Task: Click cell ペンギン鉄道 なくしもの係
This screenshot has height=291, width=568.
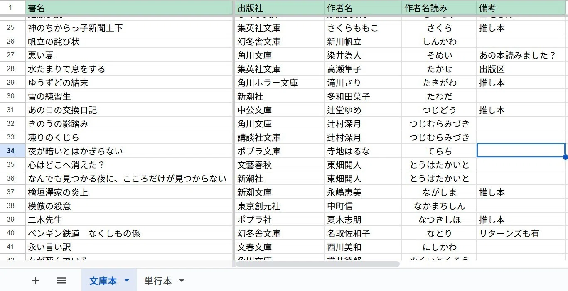Action: 129,233
